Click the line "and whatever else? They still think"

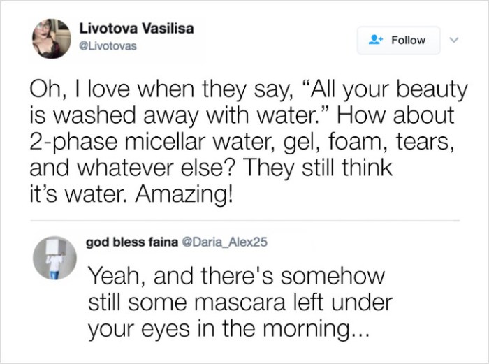click(x=210, y=168)
